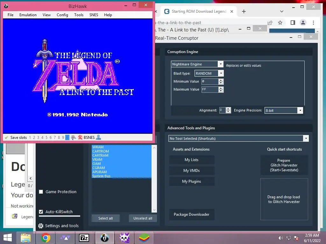Click the volume speaker tray icon
The height and width of the screenshot is (244, 326).
pyautogui.click(x=281, y=238)
